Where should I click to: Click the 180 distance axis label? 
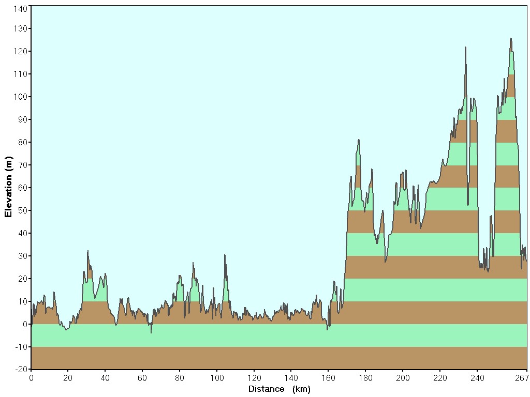pyautogui.click(x=366, y=378)
